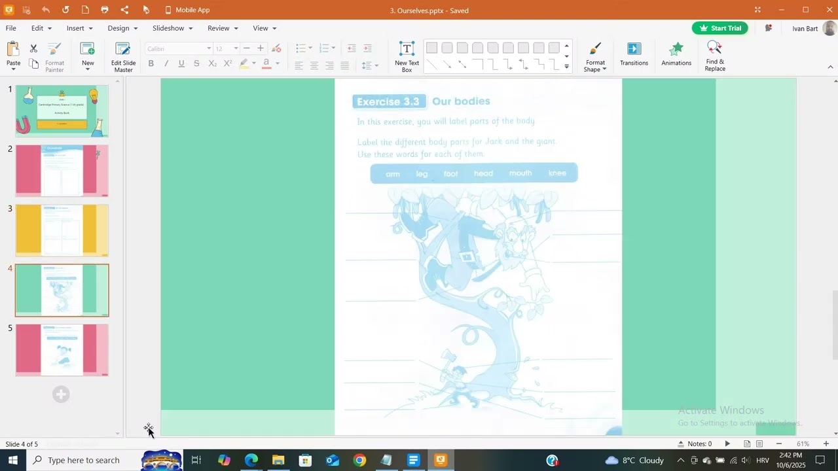
Task: Expand the full shapes gallery
Action: pos(566,67)
